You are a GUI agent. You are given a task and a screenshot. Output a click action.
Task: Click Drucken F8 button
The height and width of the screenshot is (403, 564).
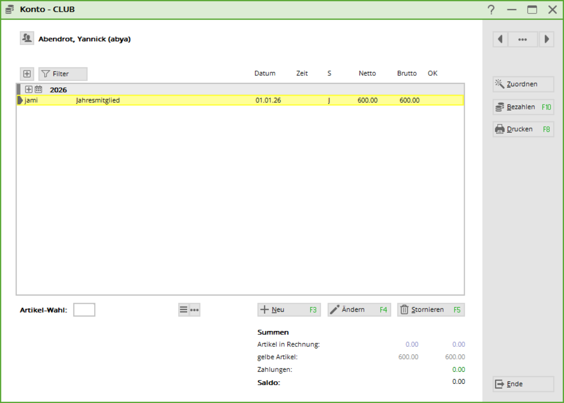tap(523, 130)
